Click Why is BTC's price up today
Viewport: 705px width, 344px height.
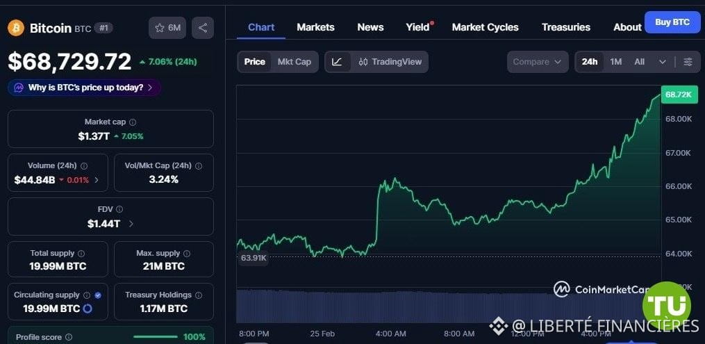pyautogui.click(x=85, y=88)
